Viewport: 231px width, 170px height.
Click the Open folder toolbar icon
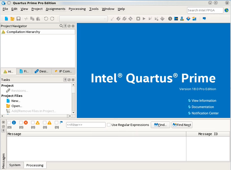click(x=12, y=19)
